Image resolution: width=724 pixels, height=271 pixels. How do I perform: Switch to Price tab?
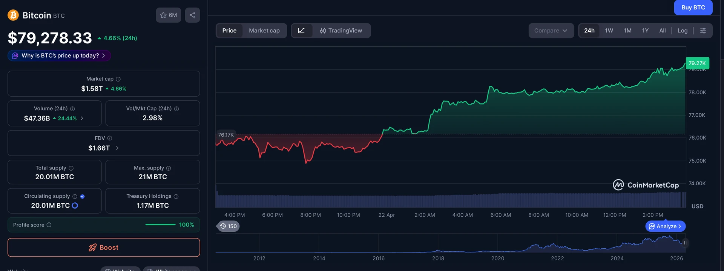[229, 31]
